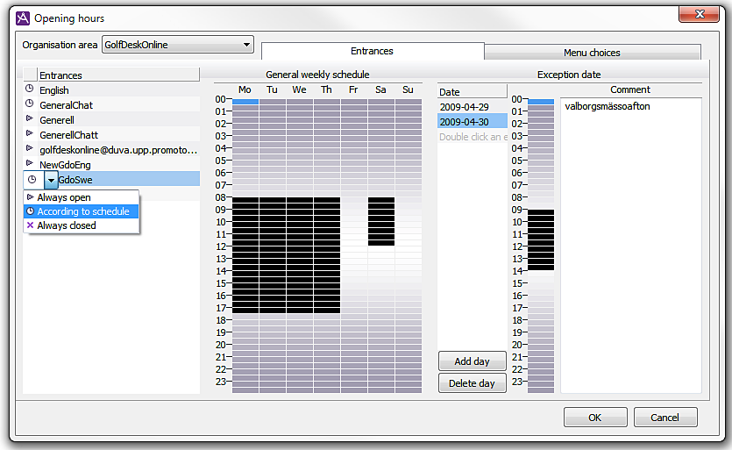This screenshot has width=732, height=450.
Task: Switch to the Entrances tab
Action: pos(372,51)
